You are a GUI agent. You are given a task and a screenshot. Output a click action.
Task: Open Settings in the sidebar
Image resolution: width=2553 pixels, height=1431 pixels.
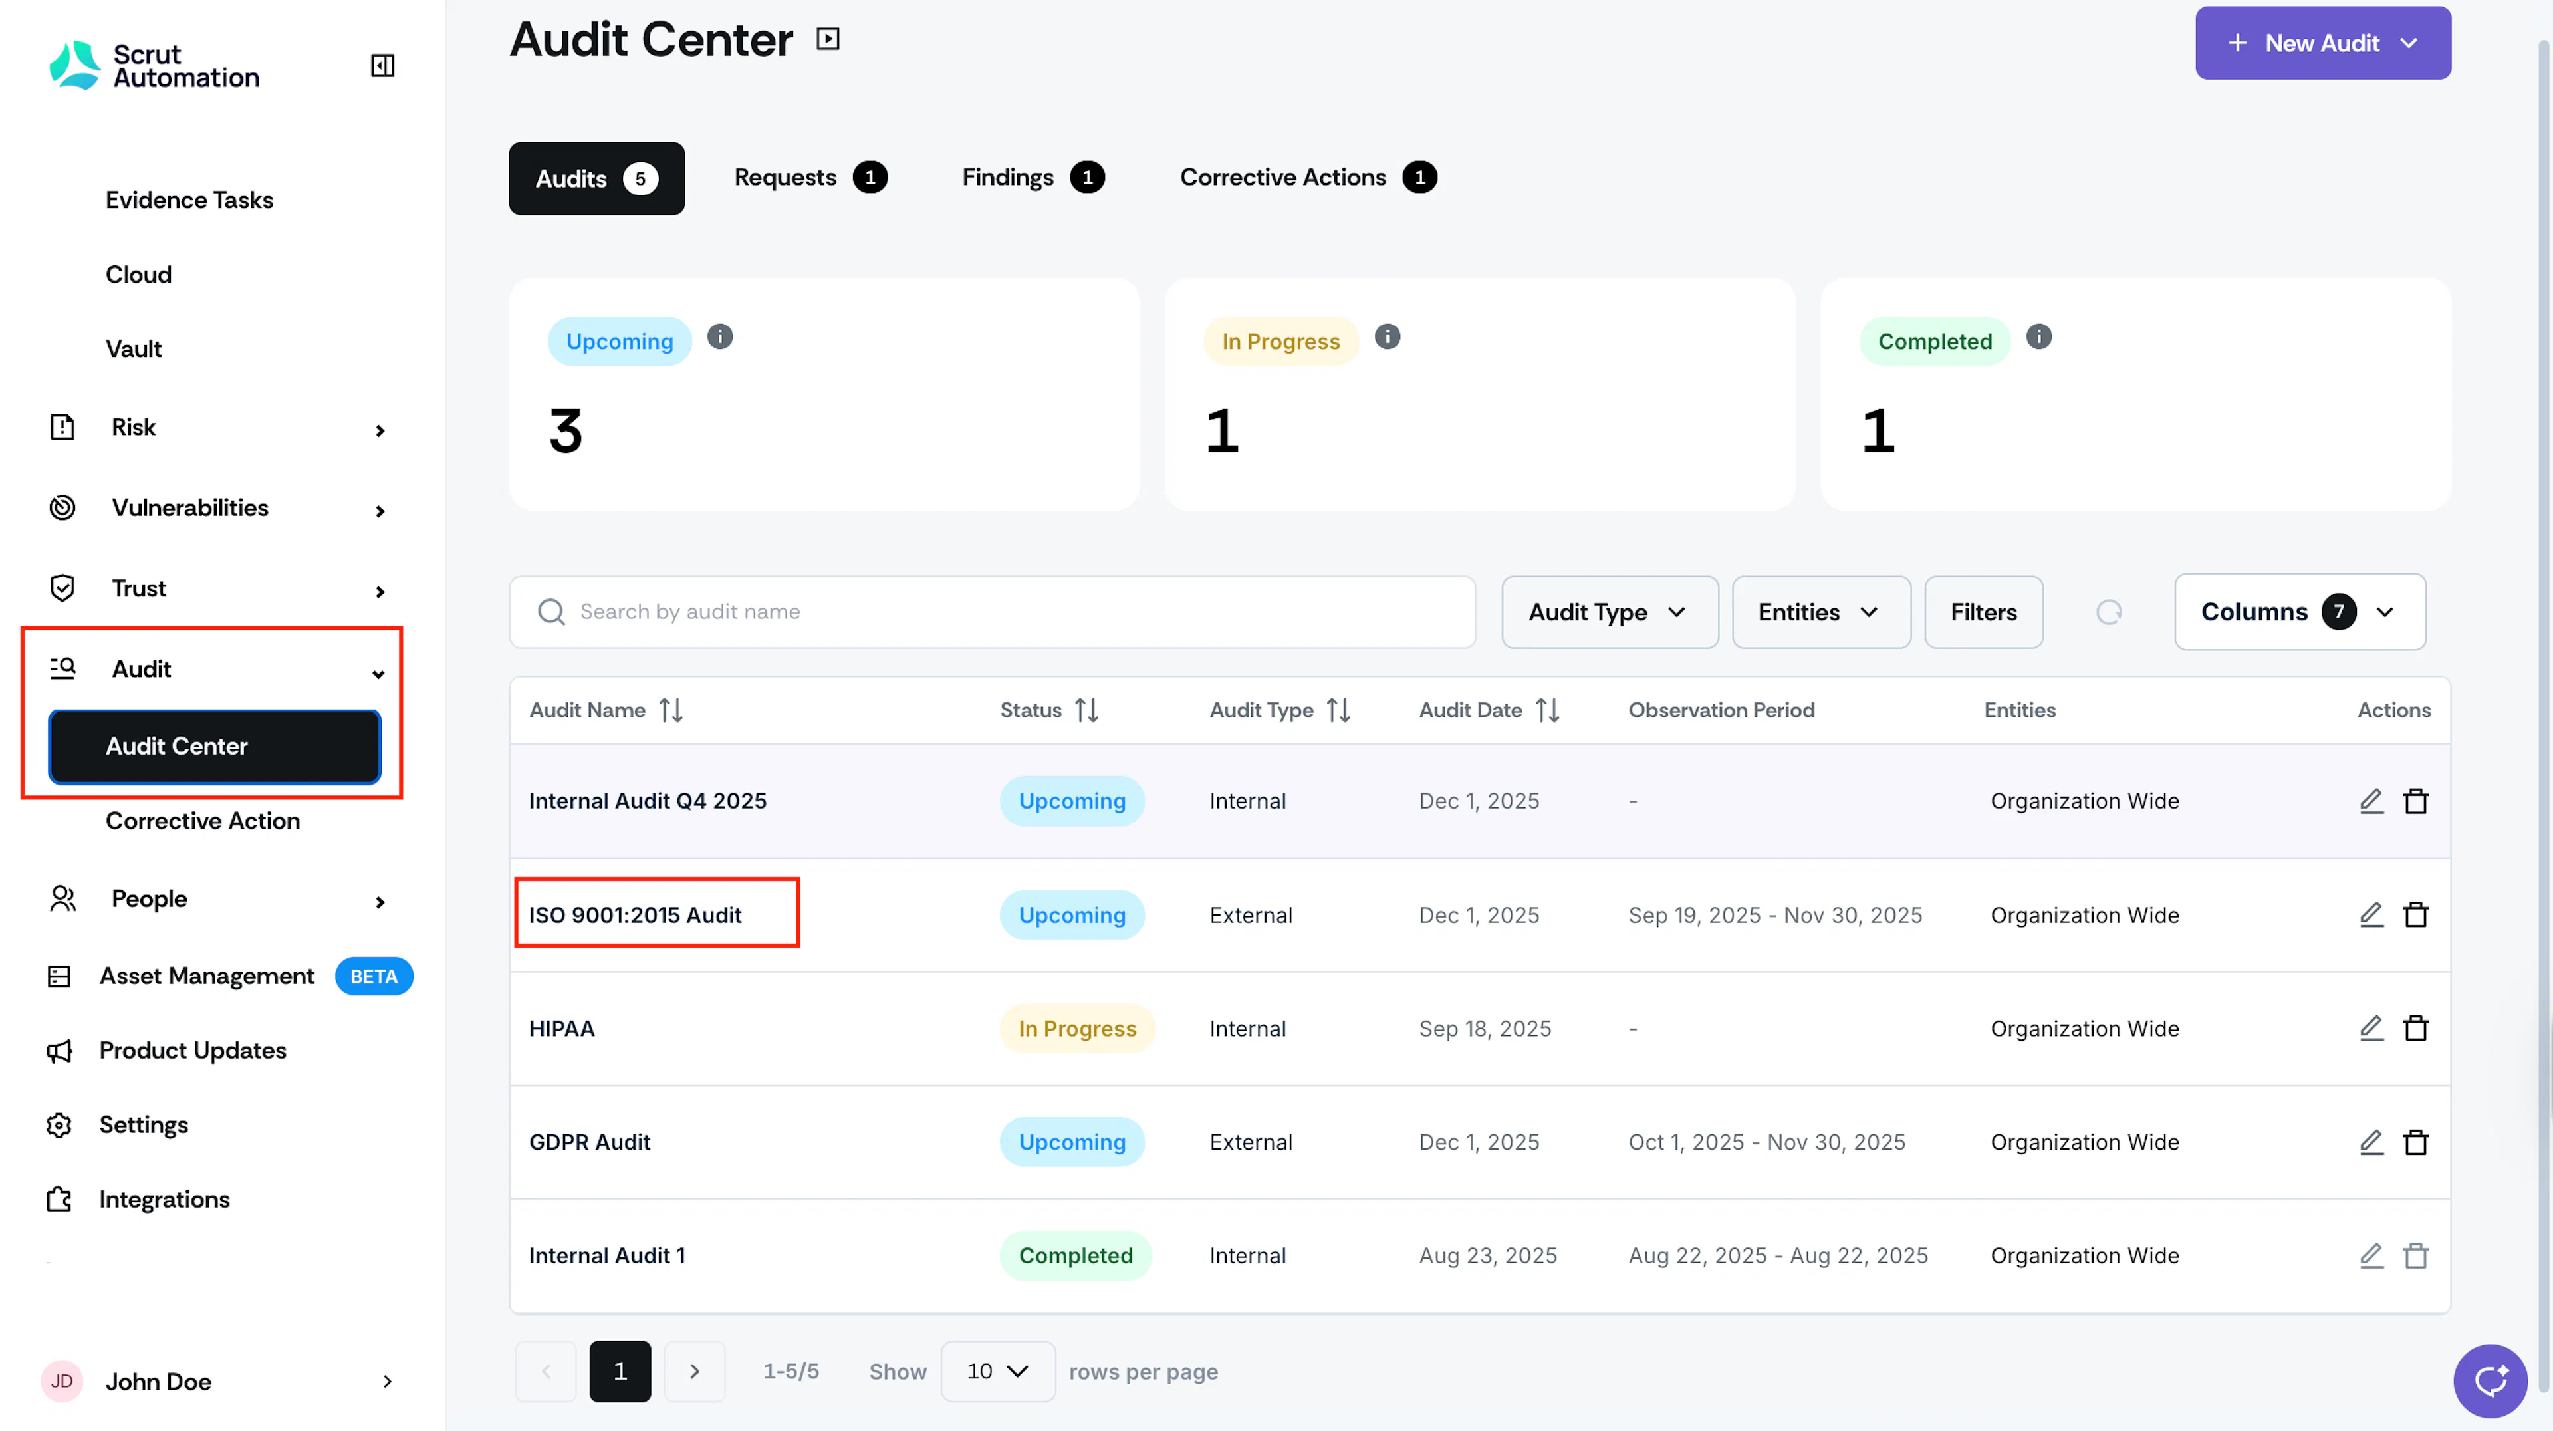(x=143, y=1124)
